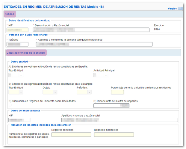Click the Versión label at top right

coord(172,9)
